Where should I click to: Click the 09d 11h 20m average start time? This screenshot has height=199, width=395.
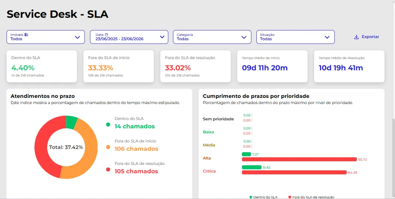pyautogui.click(x=265, y=68)
